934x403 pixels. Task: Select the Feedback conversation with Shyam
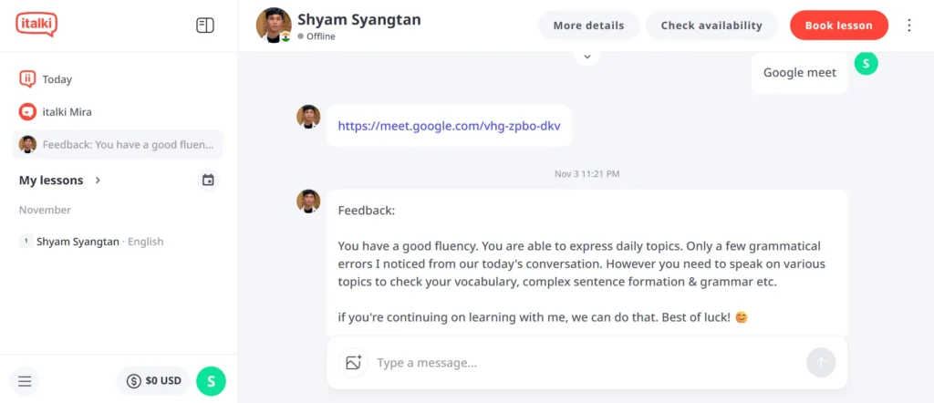pyautogui.click(x=119, y=144)
